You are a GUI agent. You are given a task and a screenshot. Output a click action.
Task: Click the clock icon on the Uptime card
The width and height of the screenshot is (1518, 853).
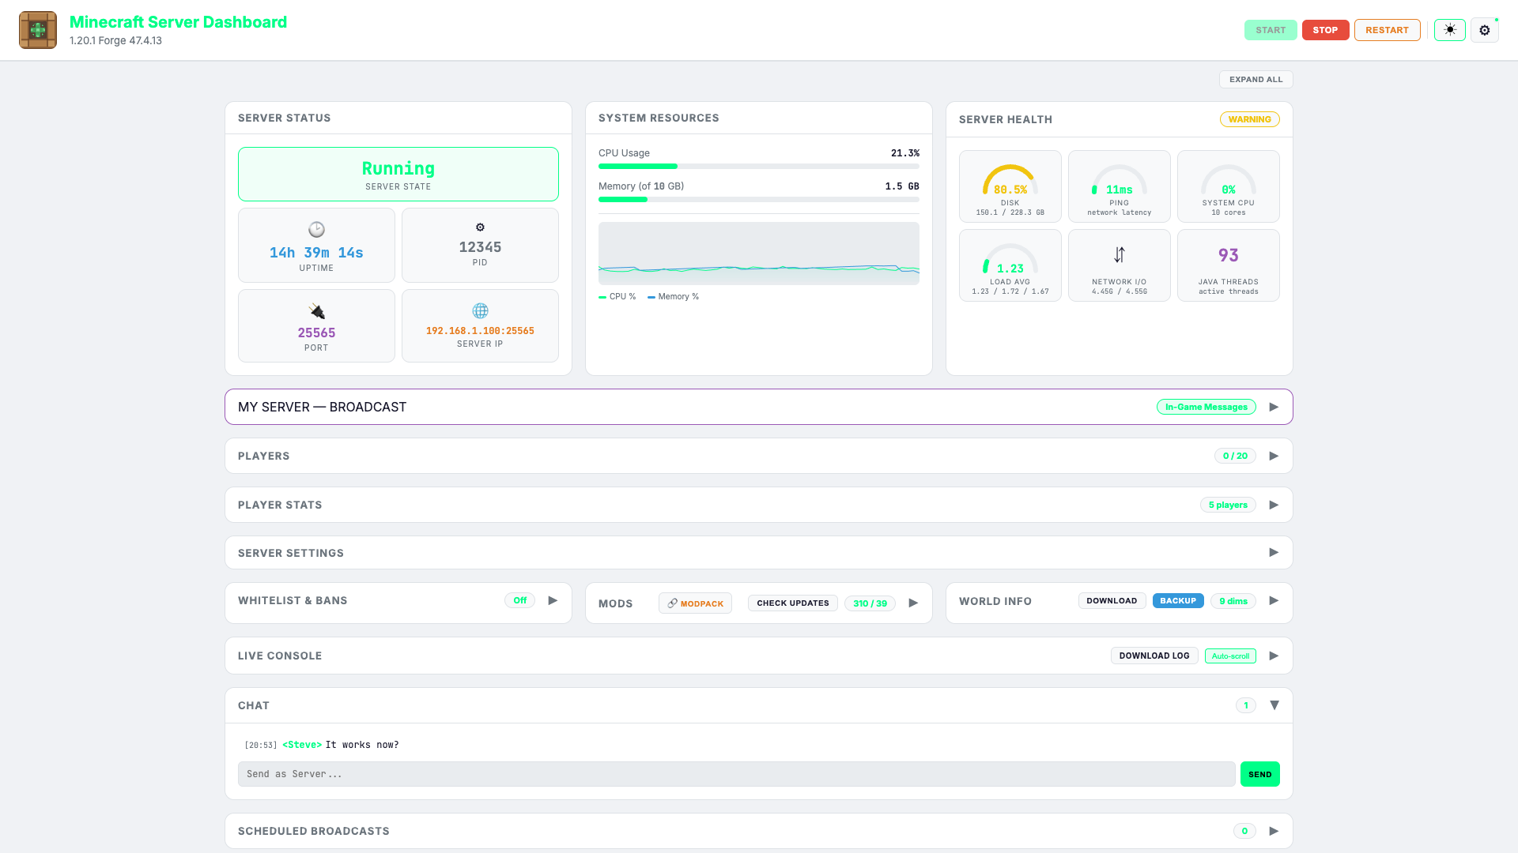[x=316, y=230]
